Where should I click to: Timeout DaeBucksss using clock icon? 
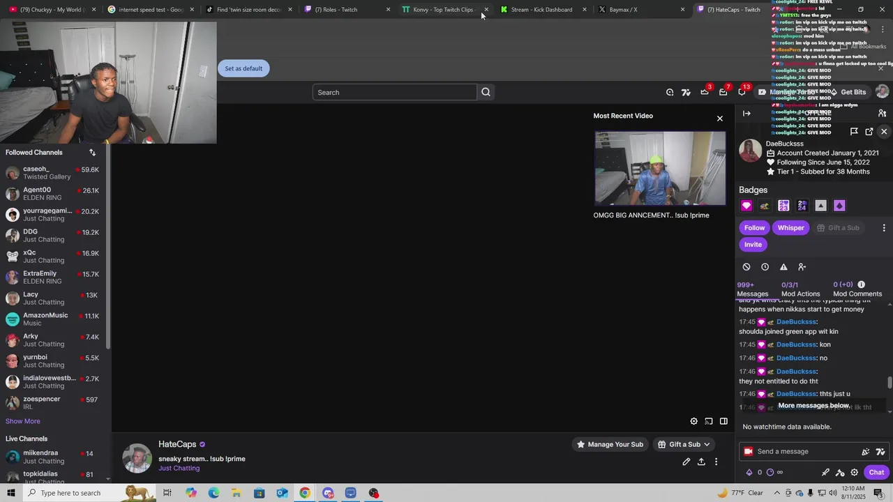(x=765, y=267)
